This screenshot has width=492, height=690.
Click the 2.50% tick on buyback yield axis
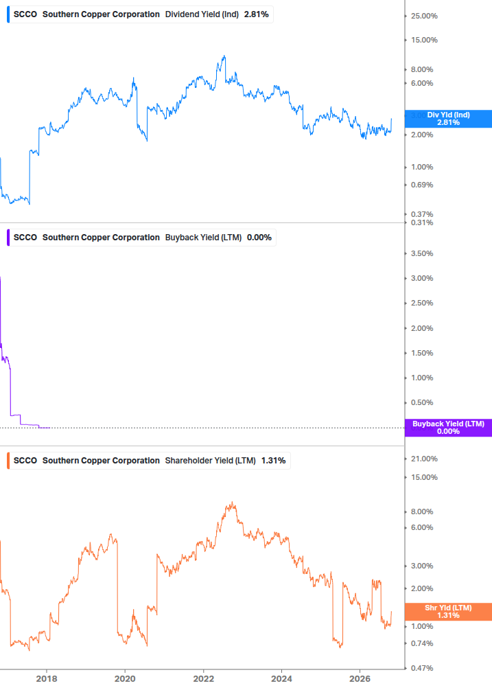pyautogui.click(x=421, y=303)
